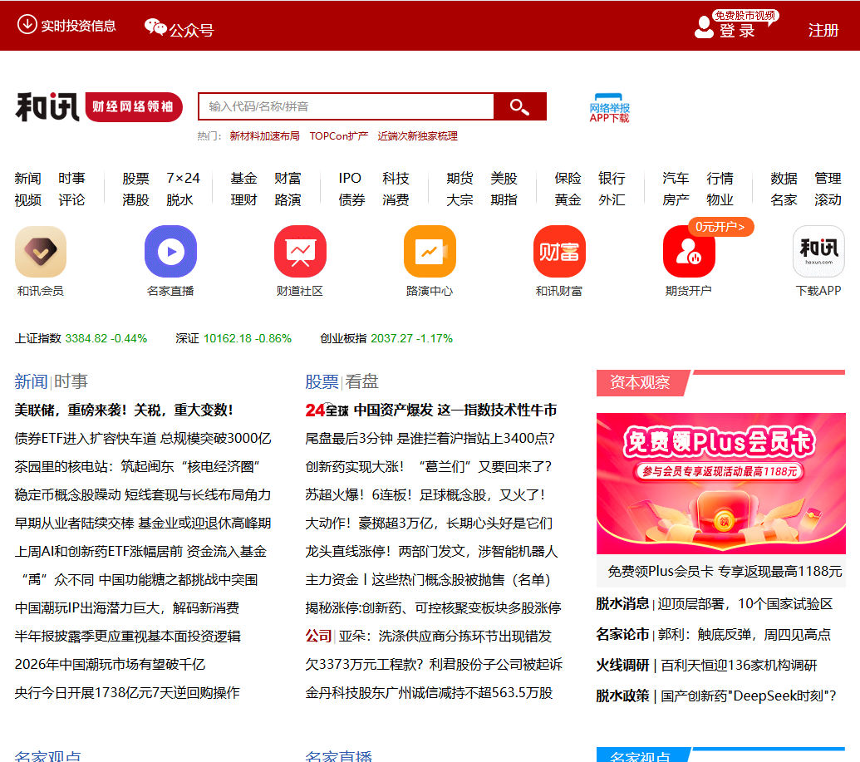Image resolution: width=860 pixels, height=762 pixels.
Task: Open the 美股 navigation menu item
Action: (504, 178)
